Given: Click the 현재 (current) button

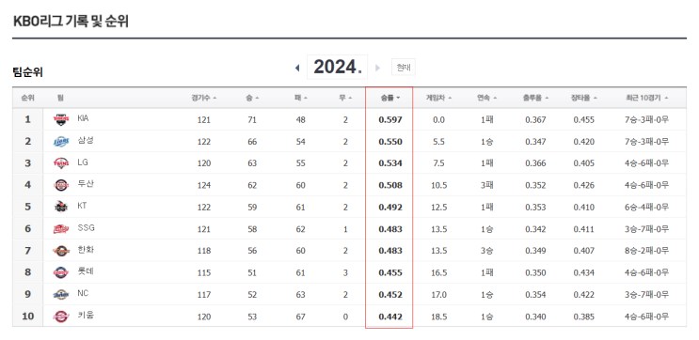Looking at the screenshot, I should pyautogui.click(x=404, y=68).
